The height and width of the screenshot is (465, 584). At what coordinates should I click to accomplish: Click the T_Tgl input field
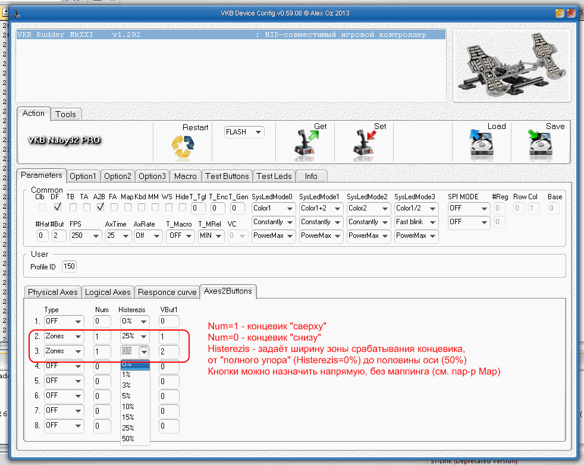coord(198,209)
